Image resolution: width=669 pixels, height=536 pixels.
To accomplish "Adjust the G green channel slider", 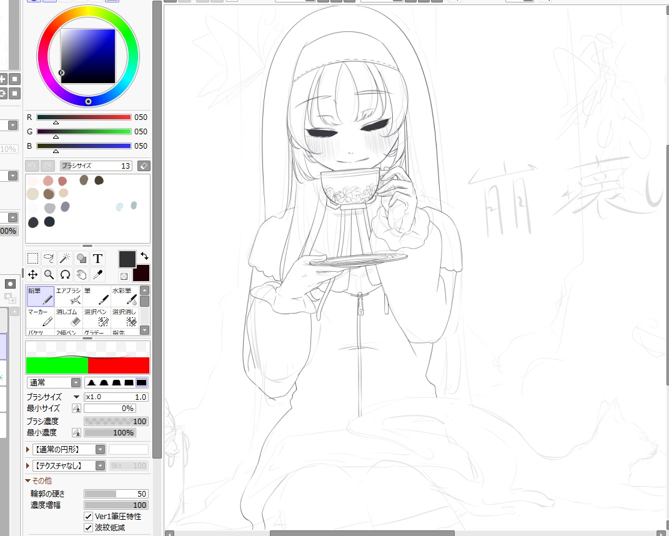I will [84, 131].
